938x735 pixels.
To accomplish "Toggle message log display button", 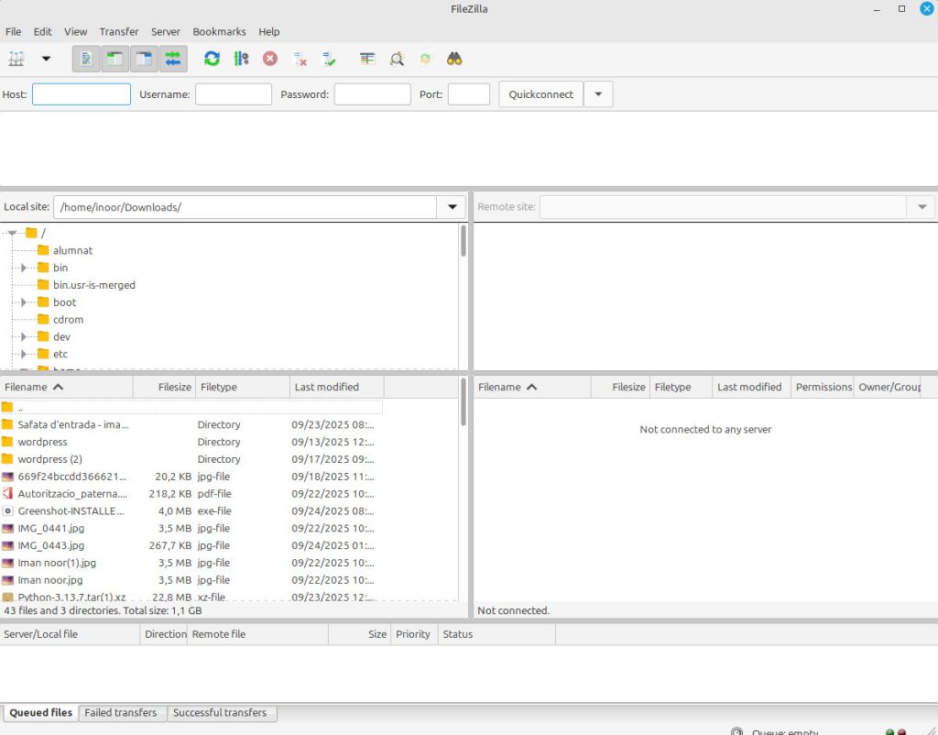I will click(x=86, y=59).
